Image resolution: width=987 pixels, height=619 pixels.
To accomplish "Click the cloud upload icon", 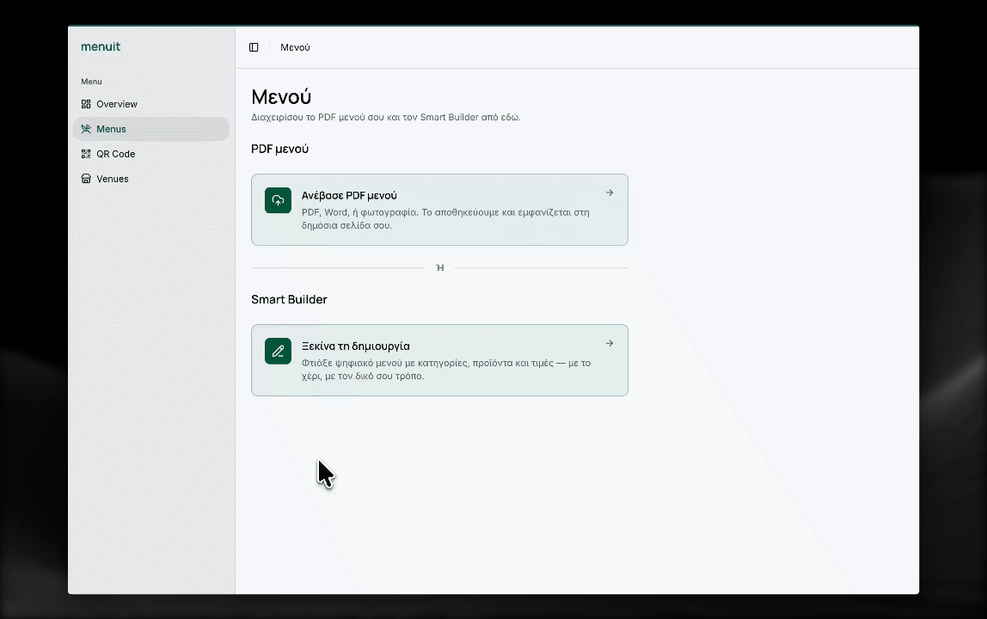I will pos(279,200).
